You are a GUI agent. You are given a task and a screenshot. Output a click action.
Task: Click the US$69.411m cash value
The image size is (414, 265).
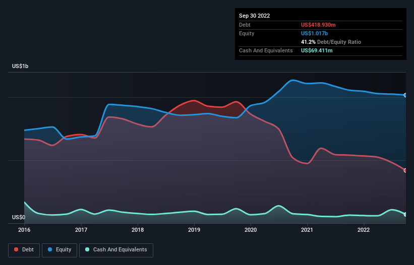(x=317, y=50)
